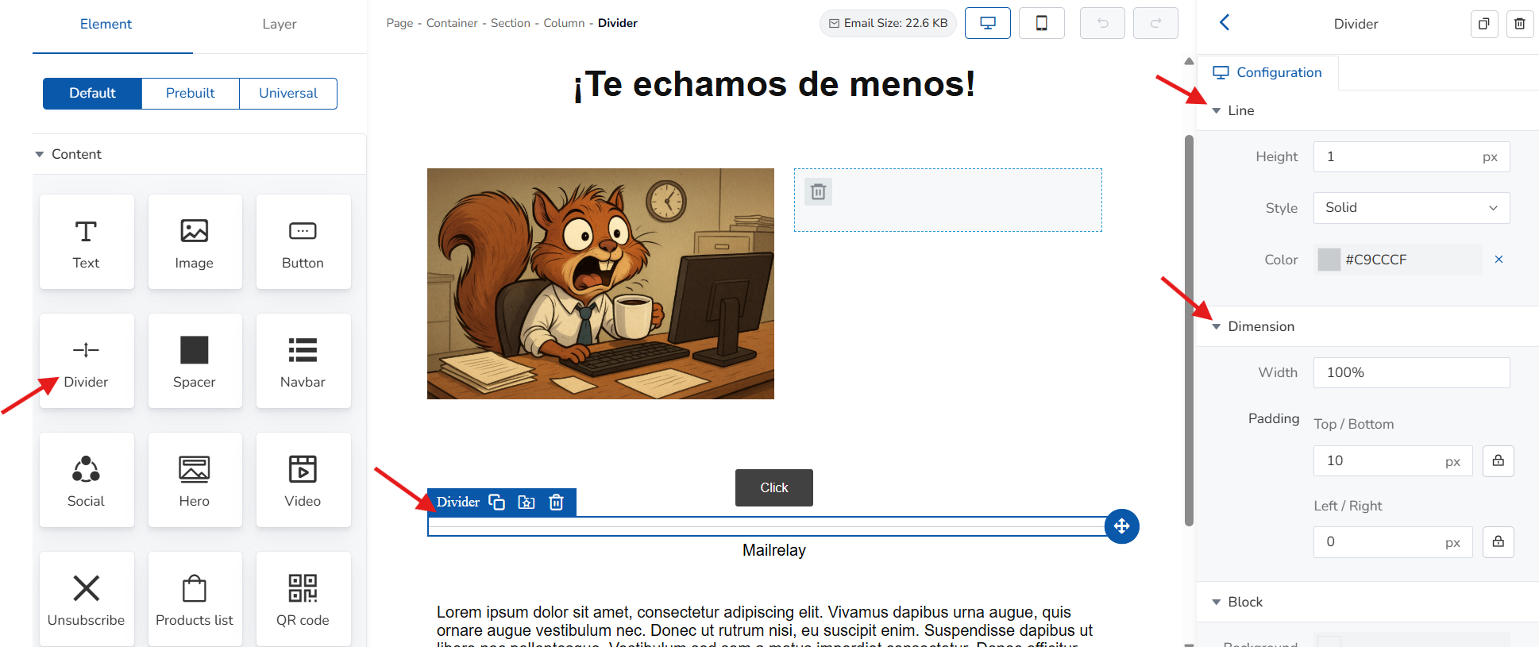The height and width of the screenshot is (647, 1539).
Task: Select the Video content block
Action: coord(303,480)
